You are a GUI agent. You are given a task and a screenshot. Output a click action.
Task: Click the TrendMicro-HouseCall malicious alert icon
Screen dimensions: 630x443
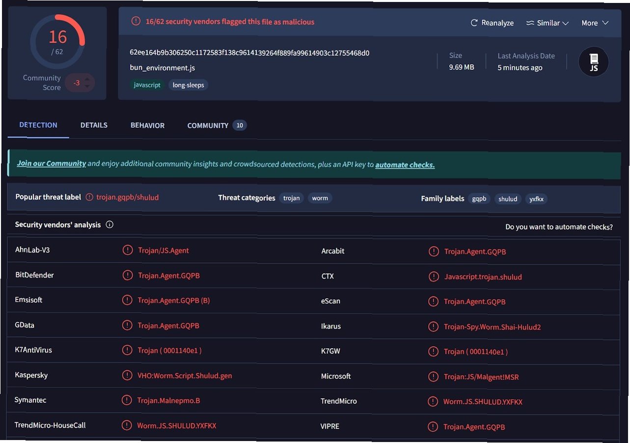click(127, 425)
